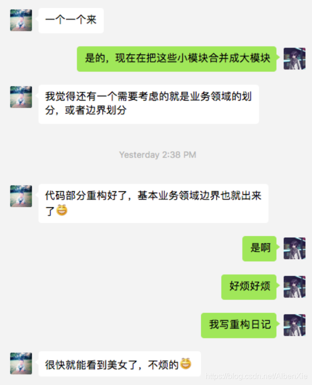The width and height of the screenshot is (312, 385).
Task: Select the green 是的，现在在把这些小模块合并成大模块 bubble
Action: 177,59
